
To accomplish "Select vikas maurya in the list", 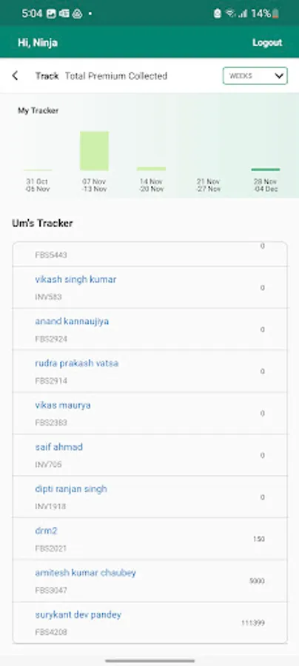I will (150, 413).
